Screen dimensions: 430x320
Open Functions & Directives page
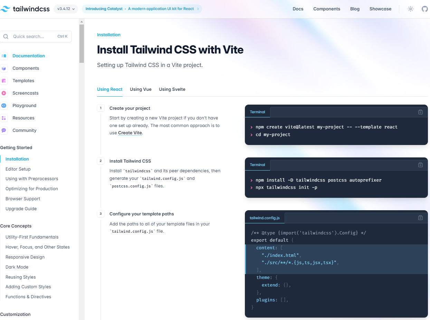tap(28, 297)
